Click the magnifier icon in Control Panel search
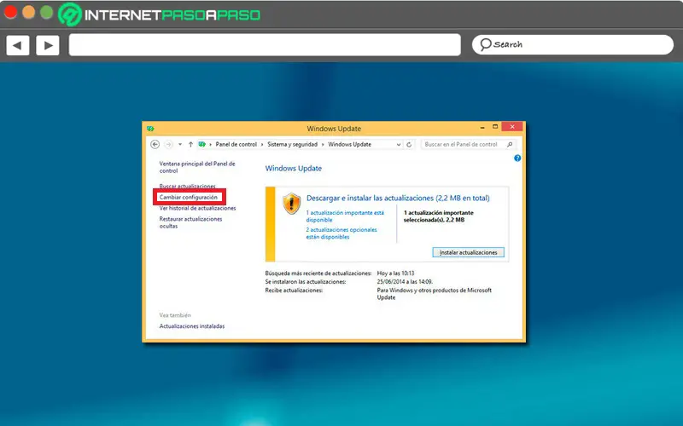This screenshot has height=426, width=683. point(510,144)
